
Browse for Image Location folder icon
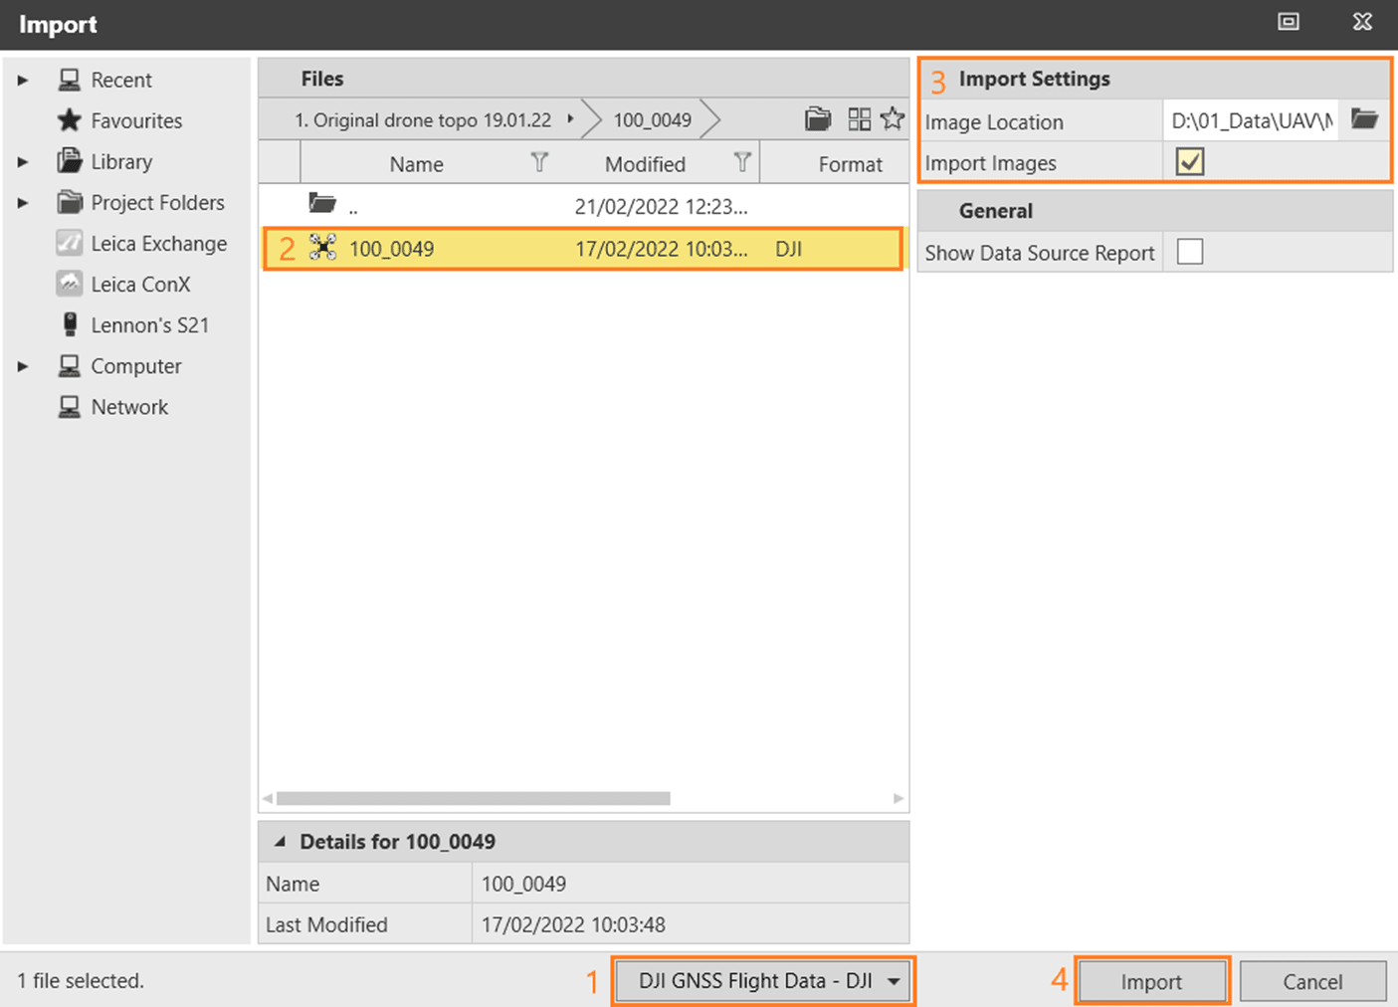click(x=1364, y=120)
